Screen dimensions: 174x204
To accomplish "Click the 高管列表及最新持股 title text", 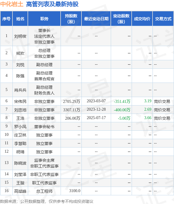I will (52, 4).
